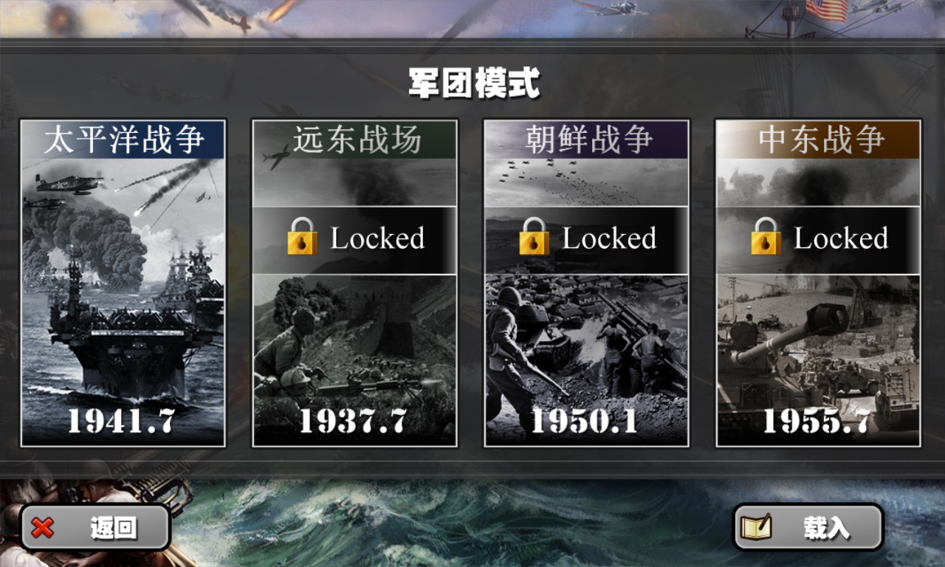Click the padlock icon on 远东战场
Screen dimensions: 945x567
click(x=302, y=236)
